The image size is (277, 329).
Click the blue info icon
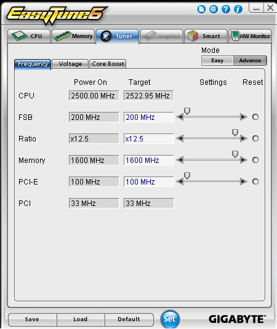coord(238,9)
